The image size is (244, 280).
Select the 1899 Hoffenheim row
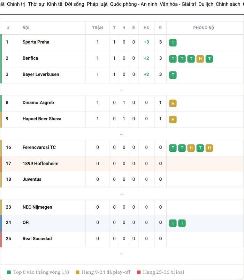(x=123, y=164)
